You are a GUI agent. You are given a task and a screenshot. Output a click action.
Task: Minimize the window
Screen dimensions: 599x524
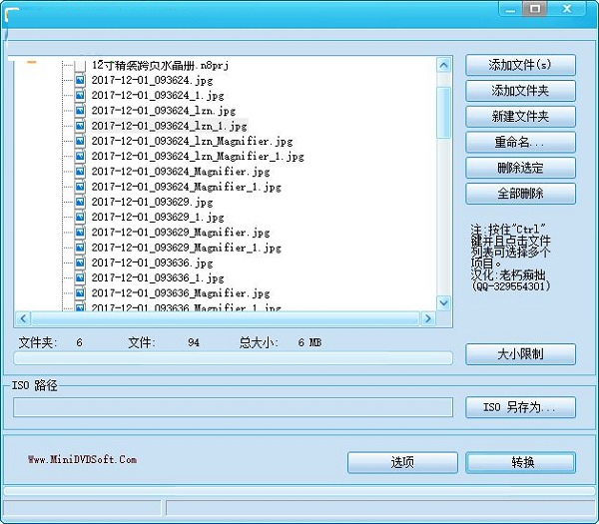[x=511, y=8]
